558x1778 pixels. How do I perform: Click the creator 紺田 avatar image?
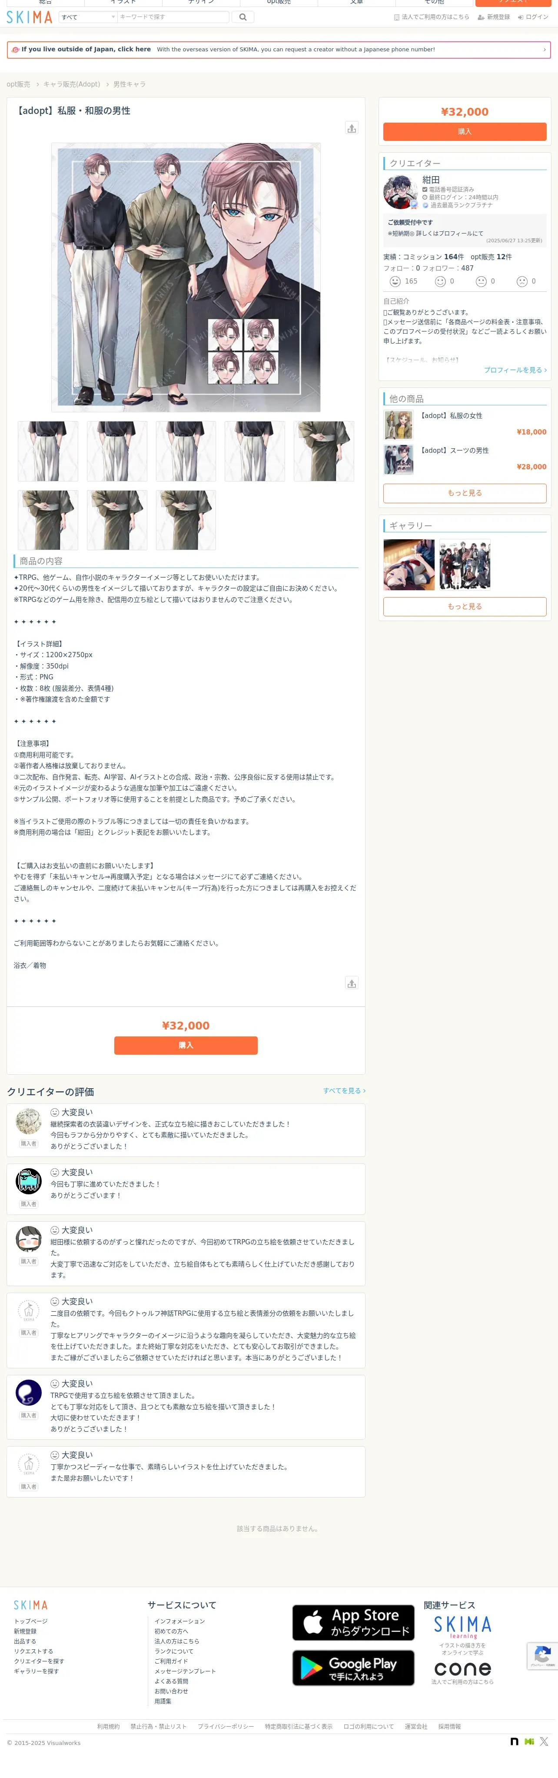click(x=400, y=192)
